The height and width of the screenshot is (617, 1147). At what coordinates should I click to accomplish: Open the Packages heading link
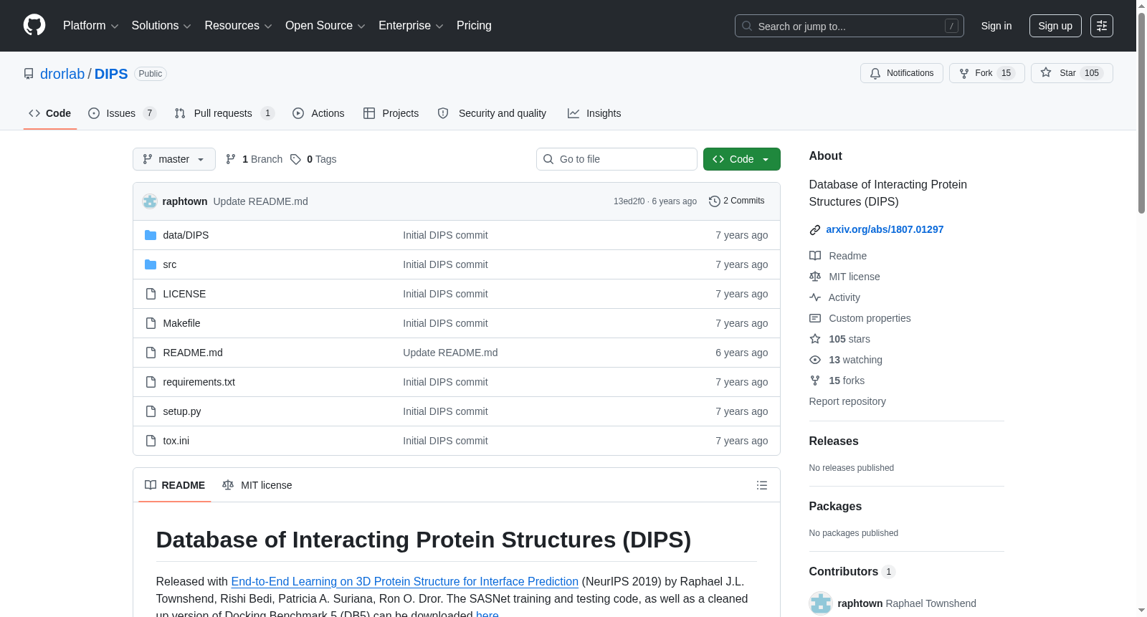835,507
